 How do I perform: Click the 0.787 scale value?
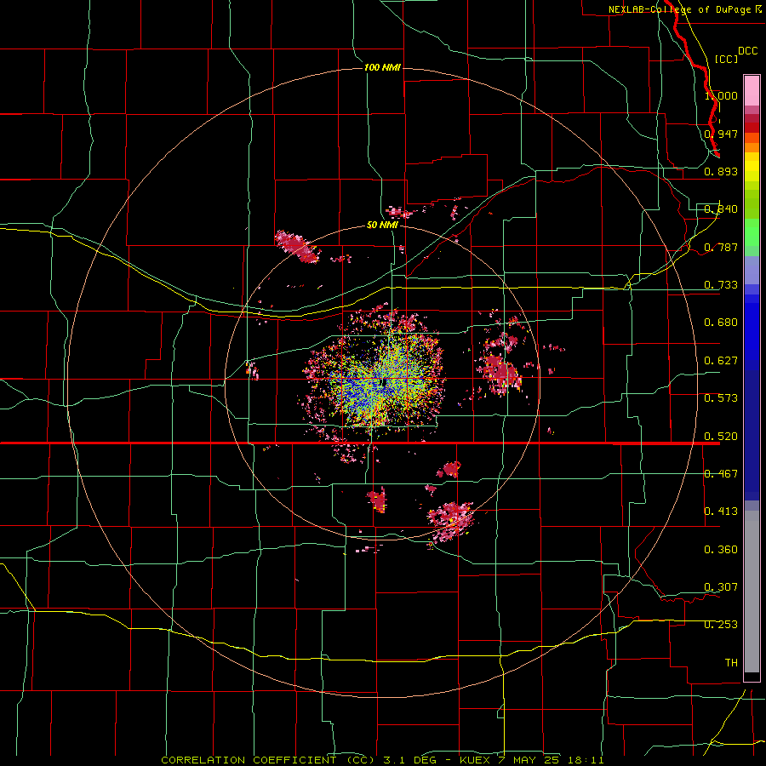click(x=721, y=247)
